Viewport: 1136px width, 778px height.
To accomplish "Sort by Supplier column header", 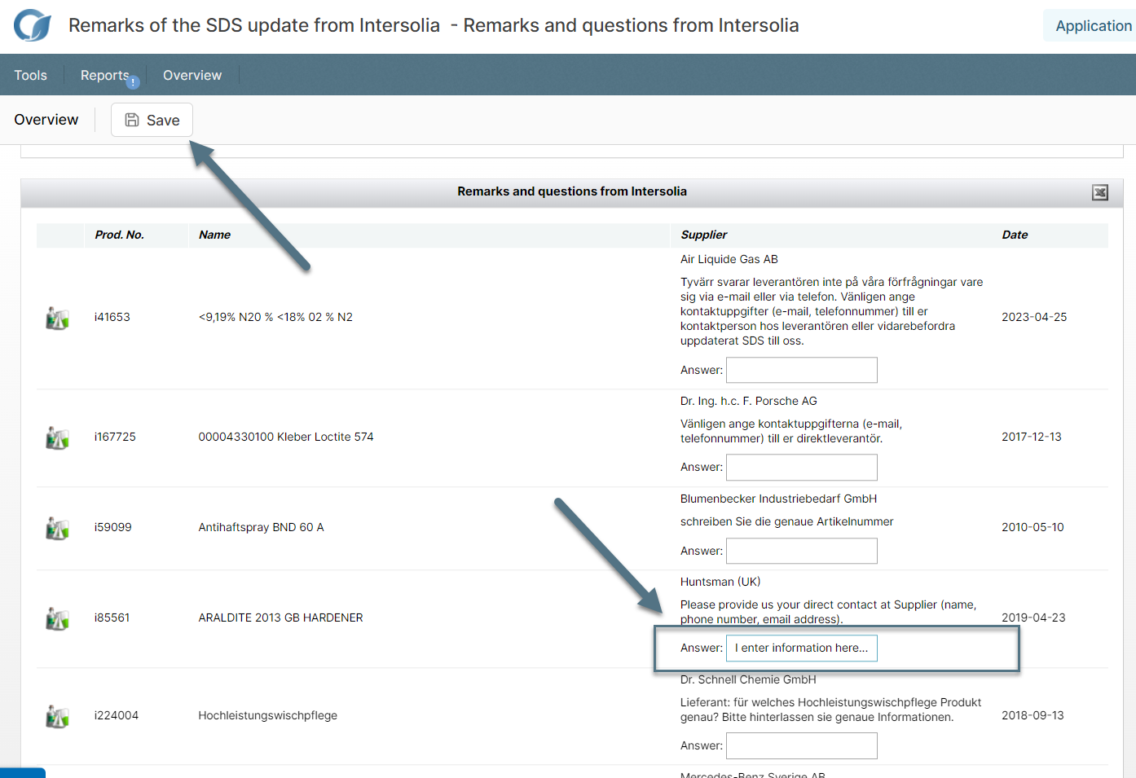I will coord(704,235).
